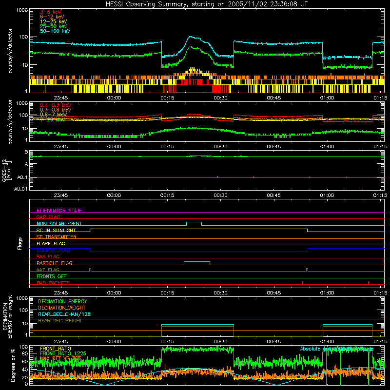
Task: Click the BAD_PACKETS red spike near 00:53
Action: point(302,283)
